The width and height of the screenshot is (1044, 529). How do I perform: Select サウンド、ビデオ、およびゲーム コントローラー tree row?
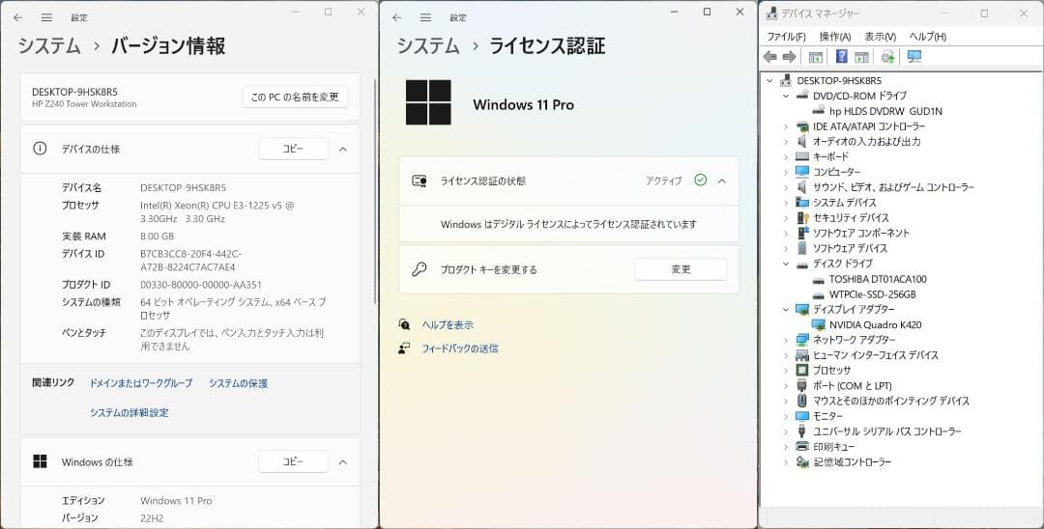[893, 187]
